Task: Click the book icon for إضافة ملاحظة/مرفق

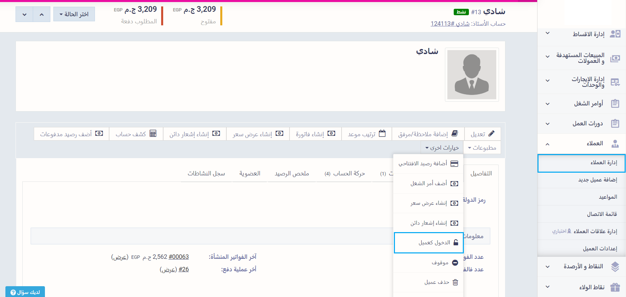Action: [455, 133]
